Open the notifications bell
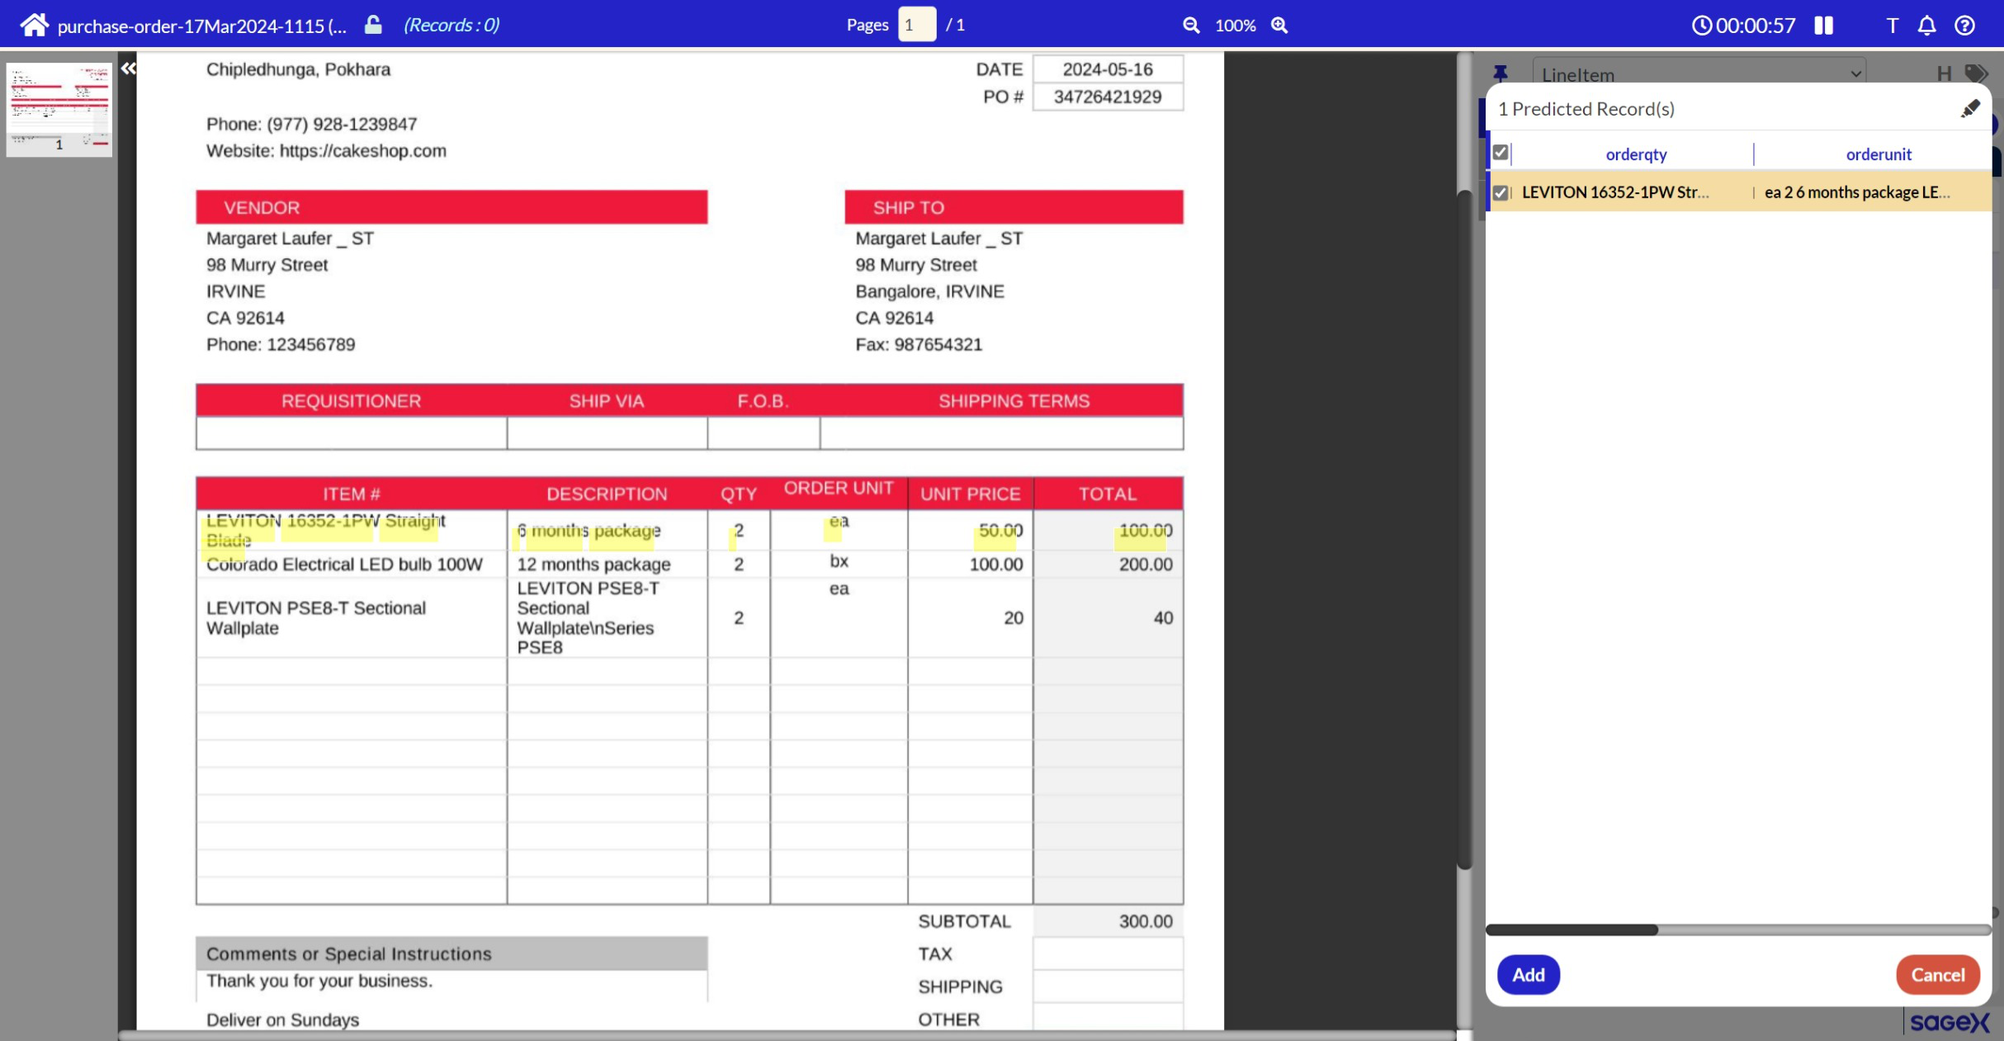The width and height of the screenshot is (2004, 1041). [x=1926, y=25]
